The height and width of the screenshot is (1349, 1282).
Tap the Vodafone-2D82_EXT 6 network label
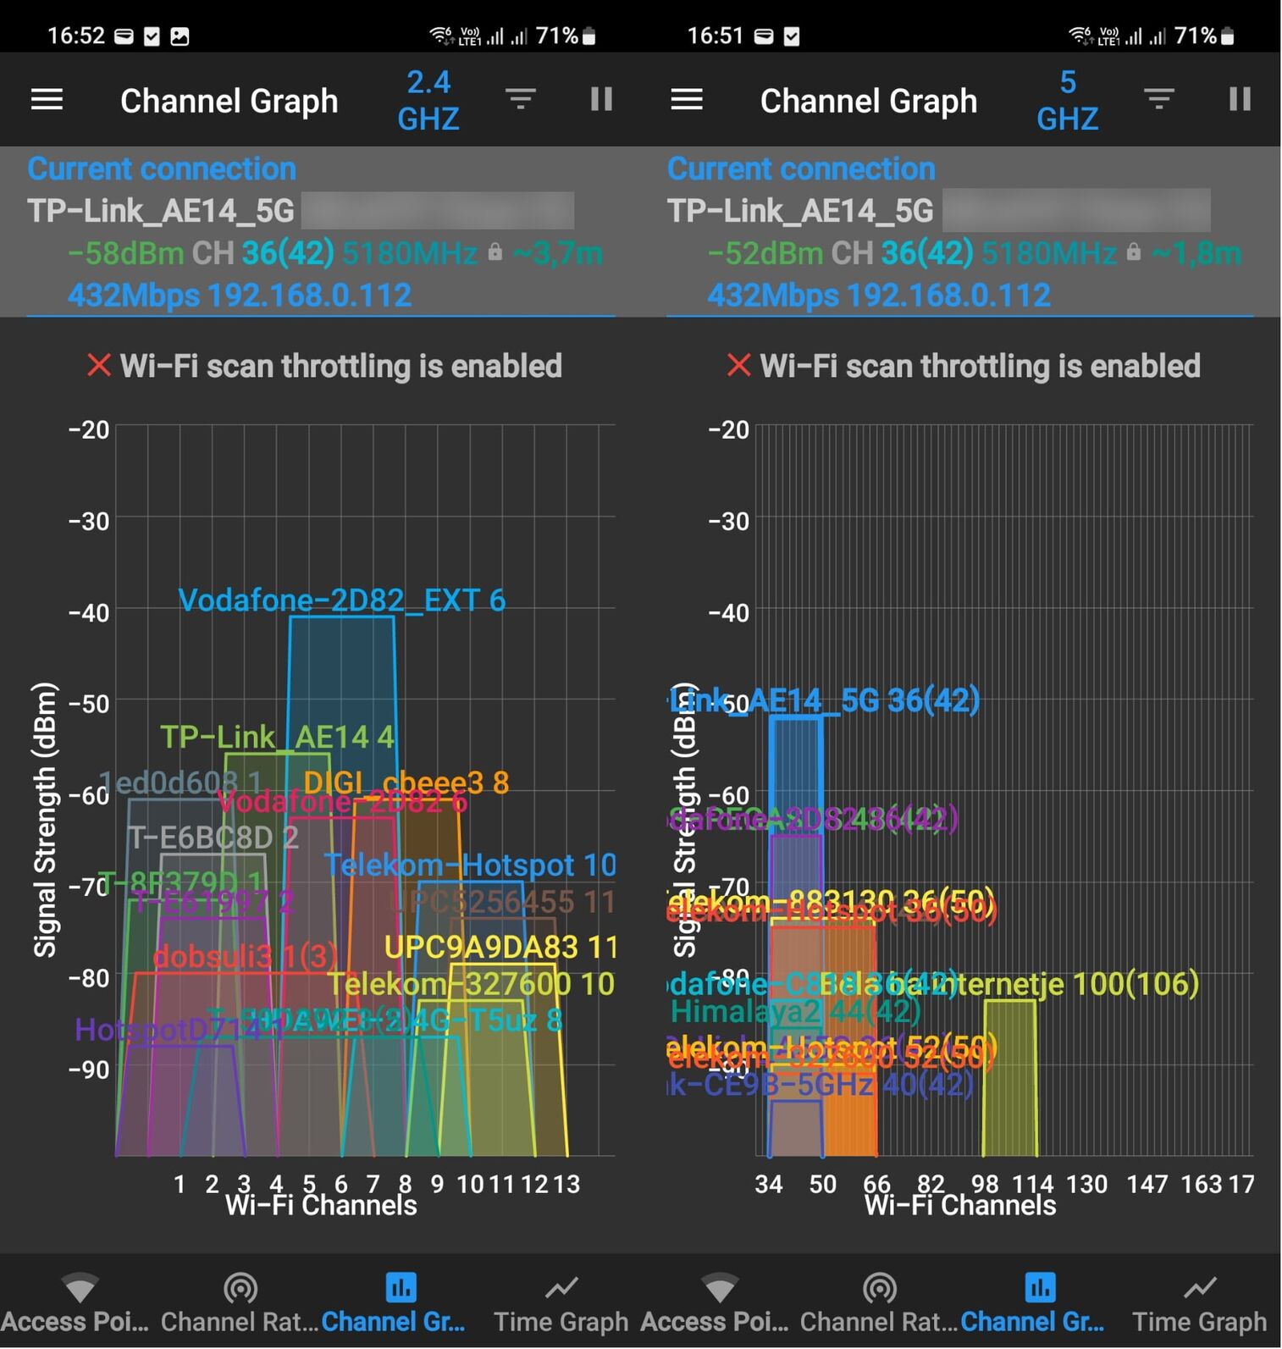(x=342, y=600)
